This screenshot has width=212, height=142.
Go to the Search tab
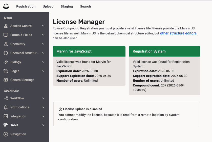point(86,7)
